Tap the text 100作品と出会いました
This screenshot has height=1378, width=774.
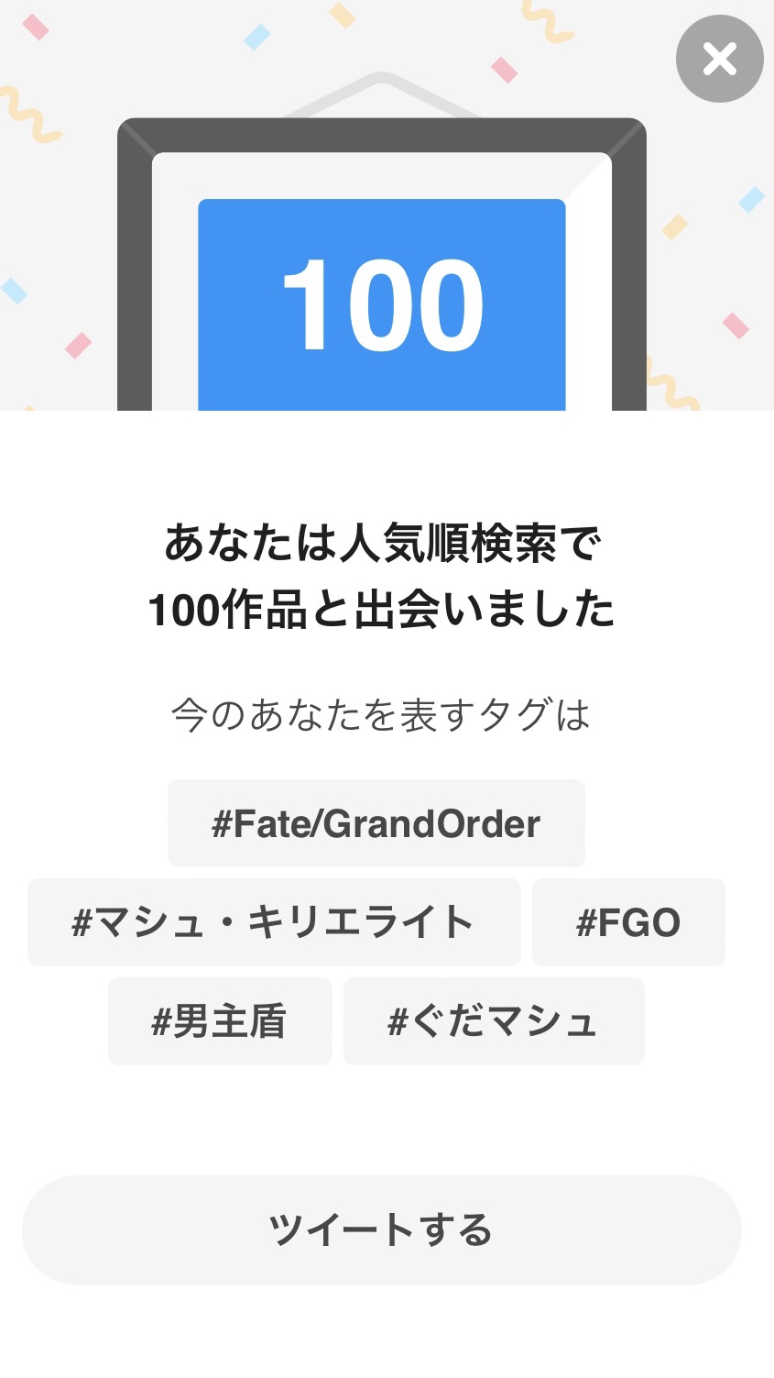pyautogui.click(x=381, y=610)
